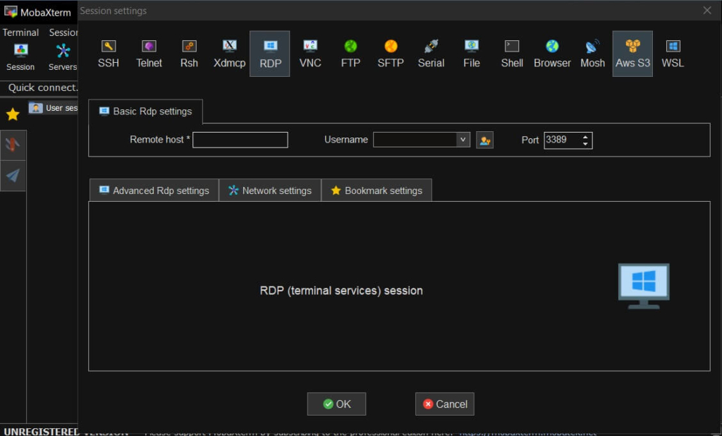The width and height of the screenshot is (722, 436).
Task: Open the Tools sidebar tab
Action: coord(13,145)
